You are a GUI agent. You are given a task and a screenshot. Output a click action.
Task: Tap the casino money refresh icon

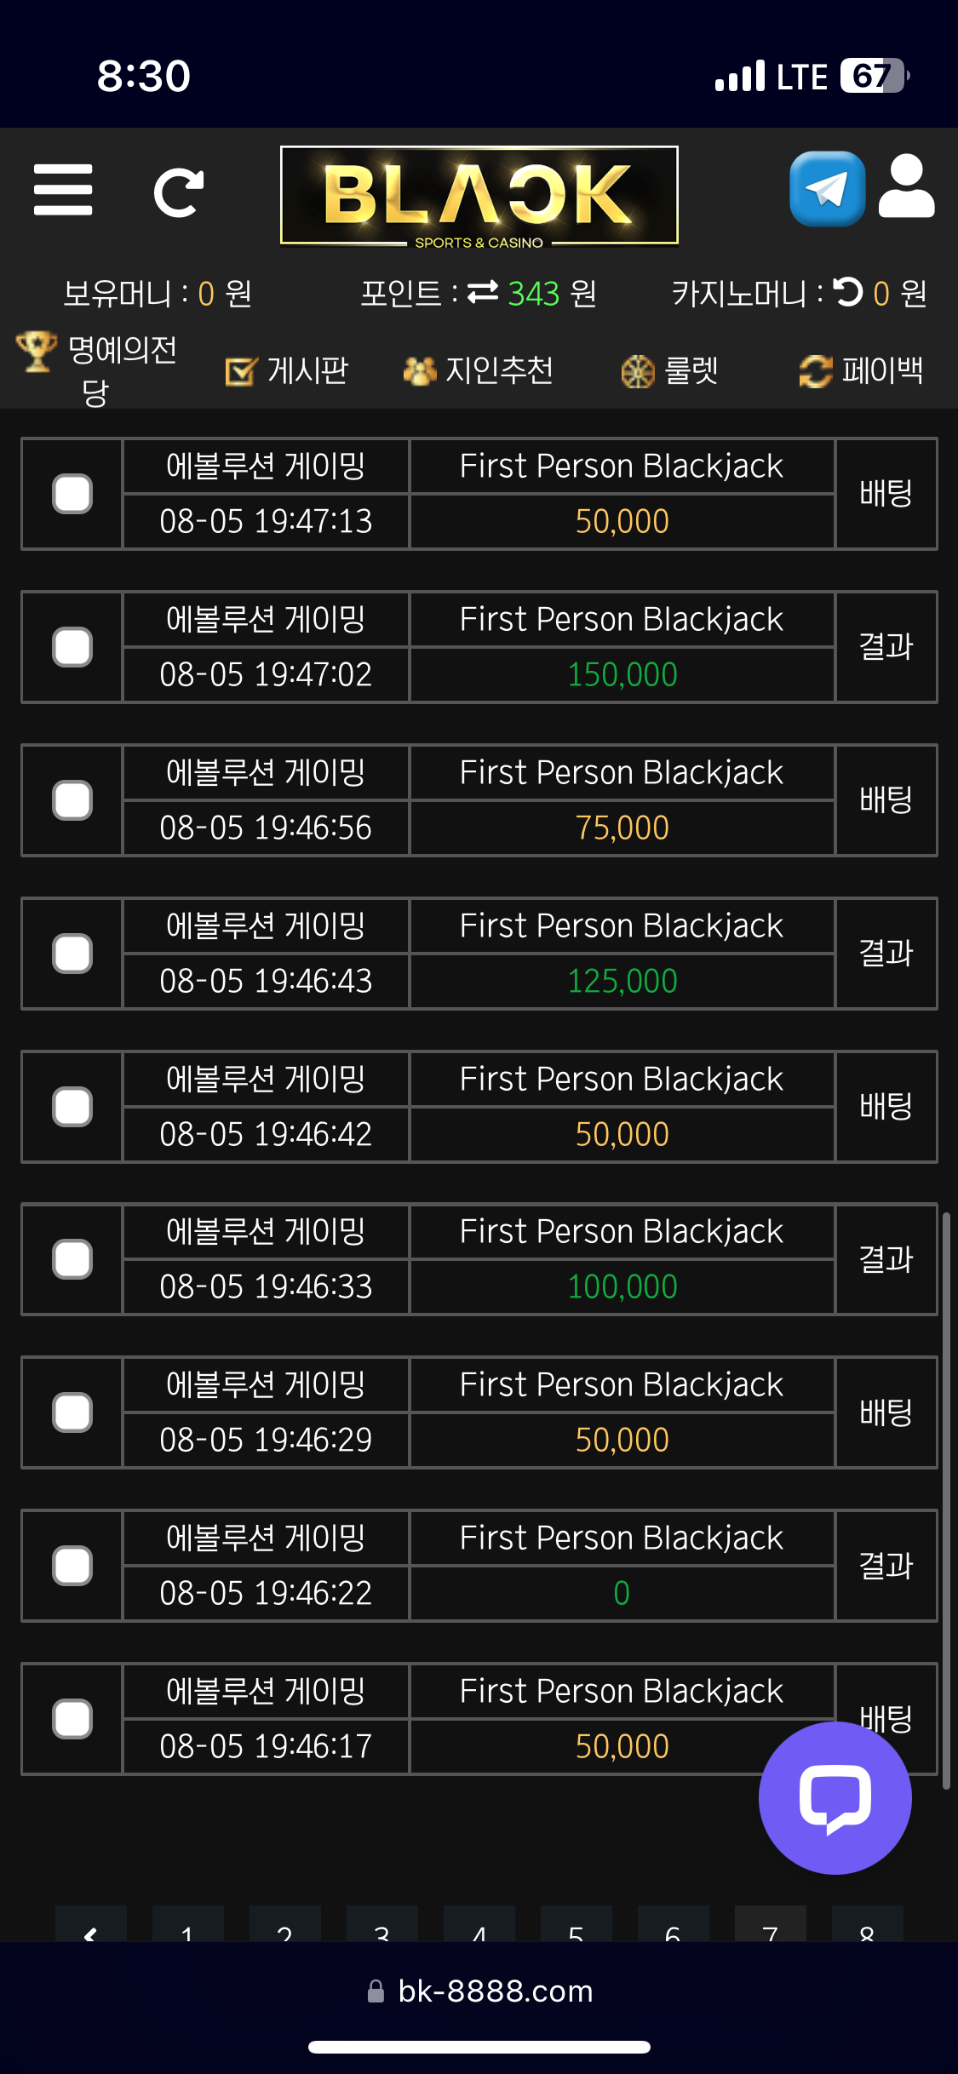coord(848,292)
